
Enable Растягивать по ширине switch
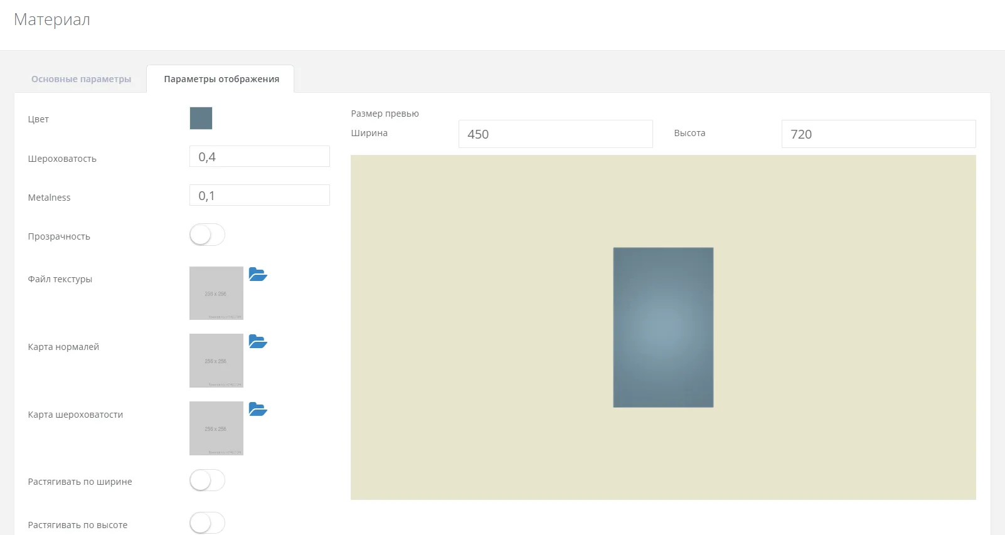click(x=207, y=480)
